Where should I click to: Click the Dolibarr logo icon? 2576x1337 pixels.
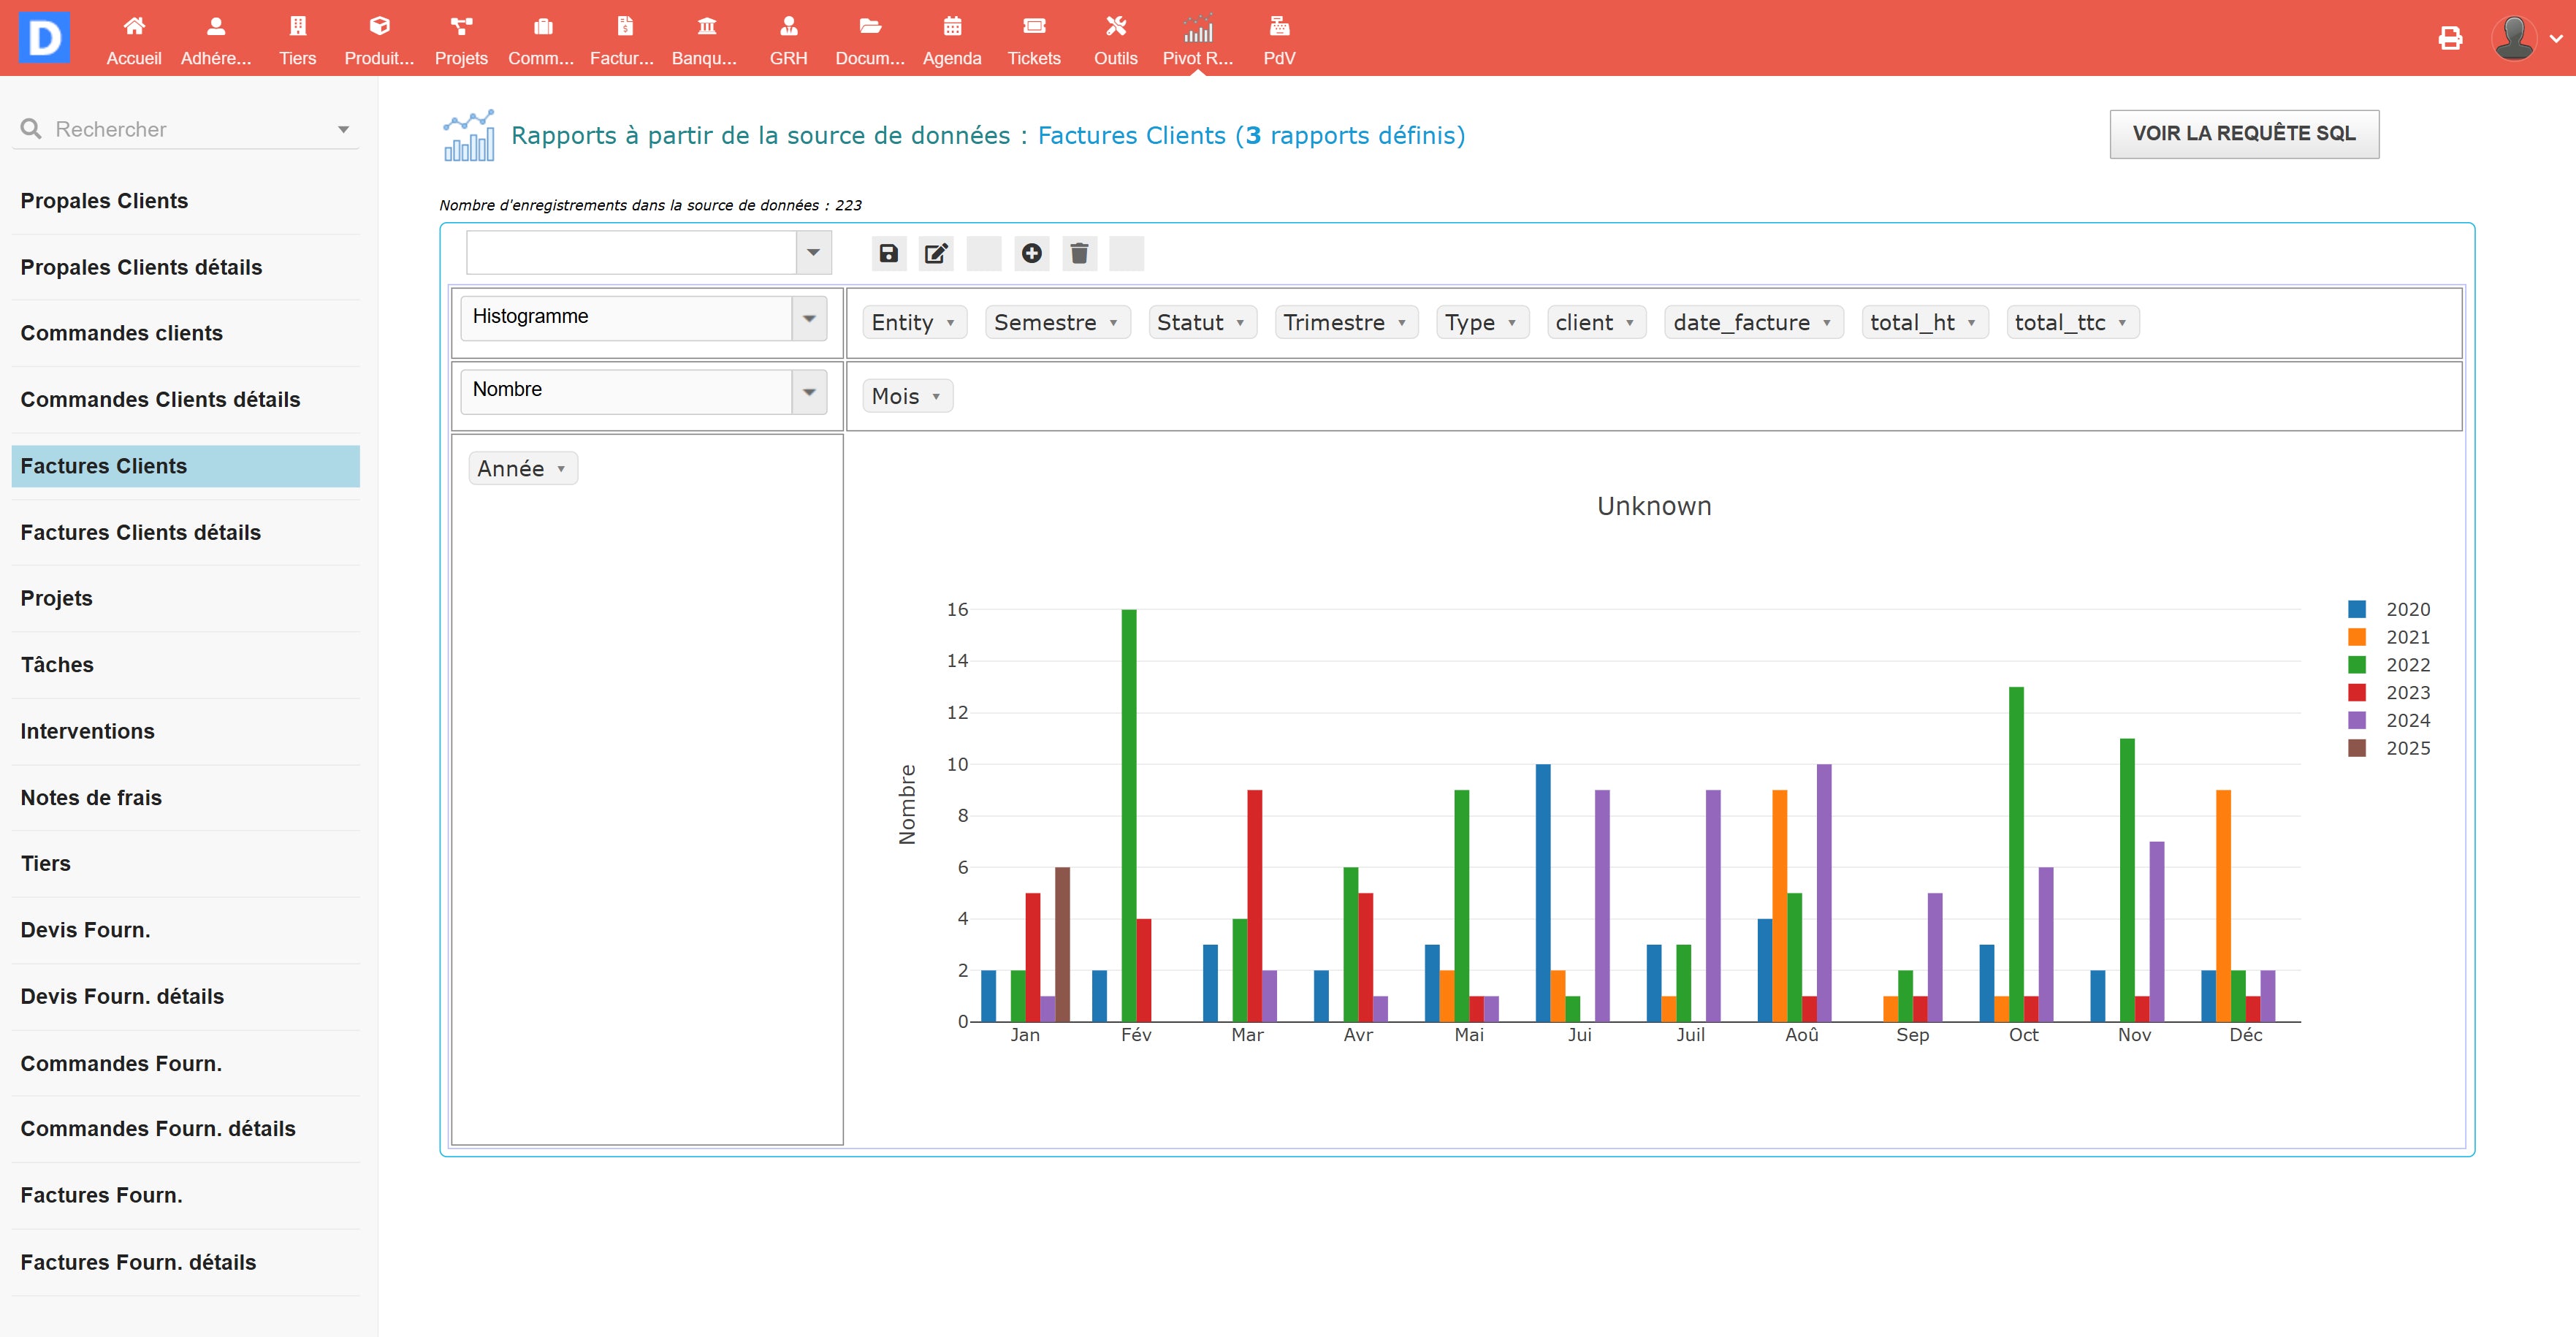(44, 38)
